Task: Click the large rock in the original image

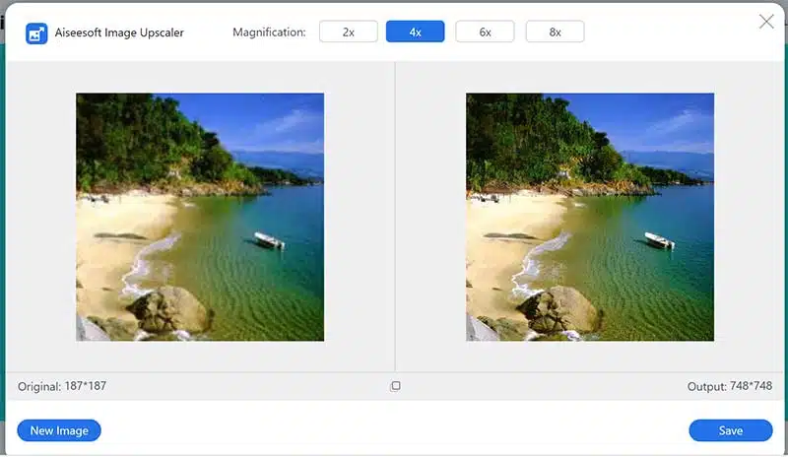Action: (x=169, y=309)
